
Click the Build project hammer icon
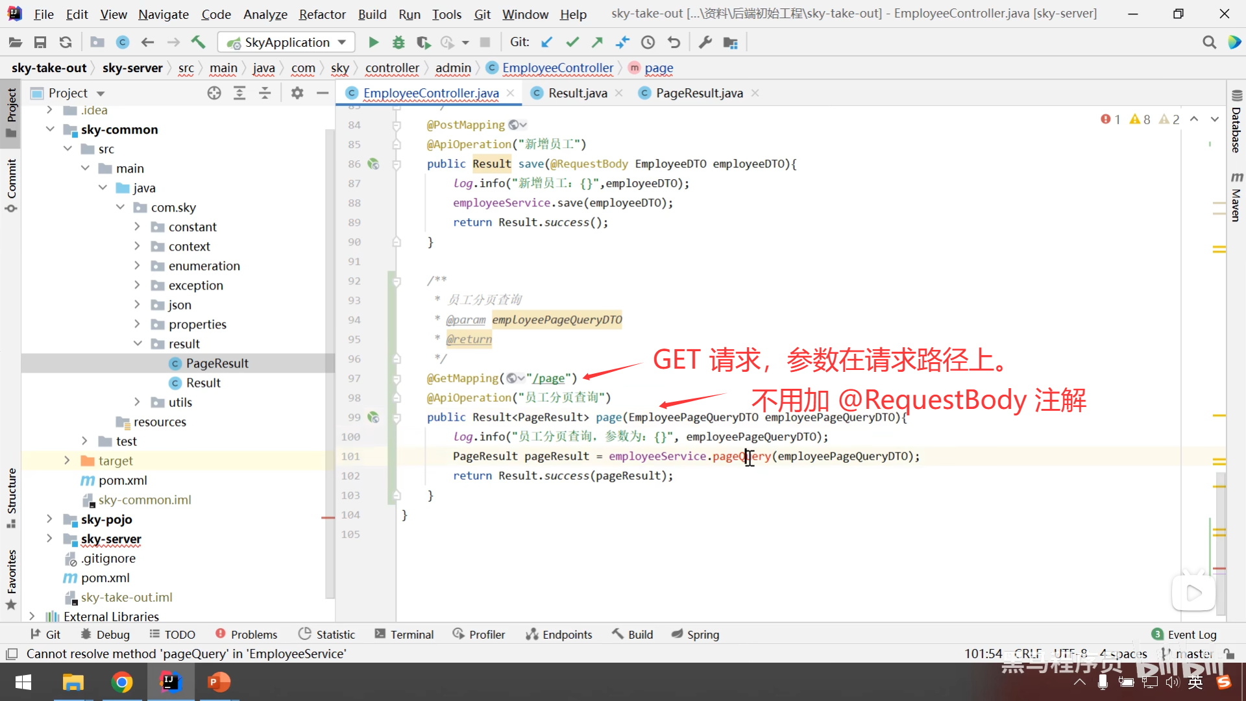[198, 42]
